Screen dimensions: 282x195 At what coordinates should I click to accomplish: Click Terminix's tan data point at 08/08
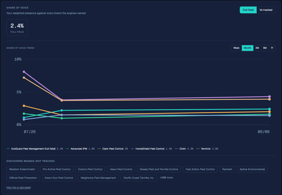point(269,99)
